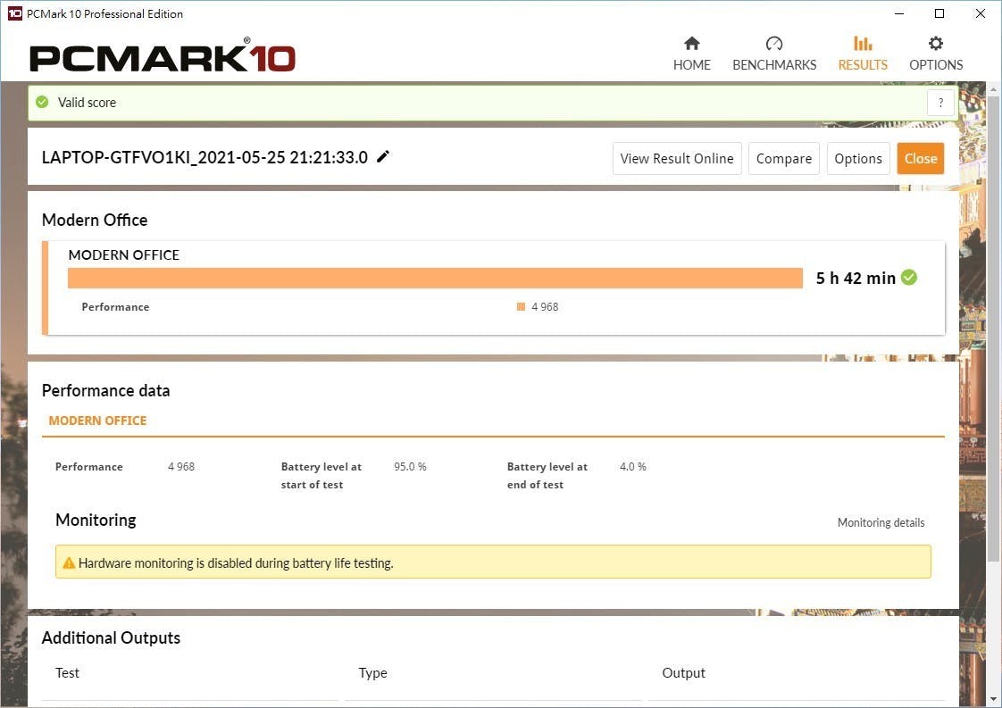Click the 5 h 42 min result
This screenshot has height=708, width=1002.
point(856,278)
